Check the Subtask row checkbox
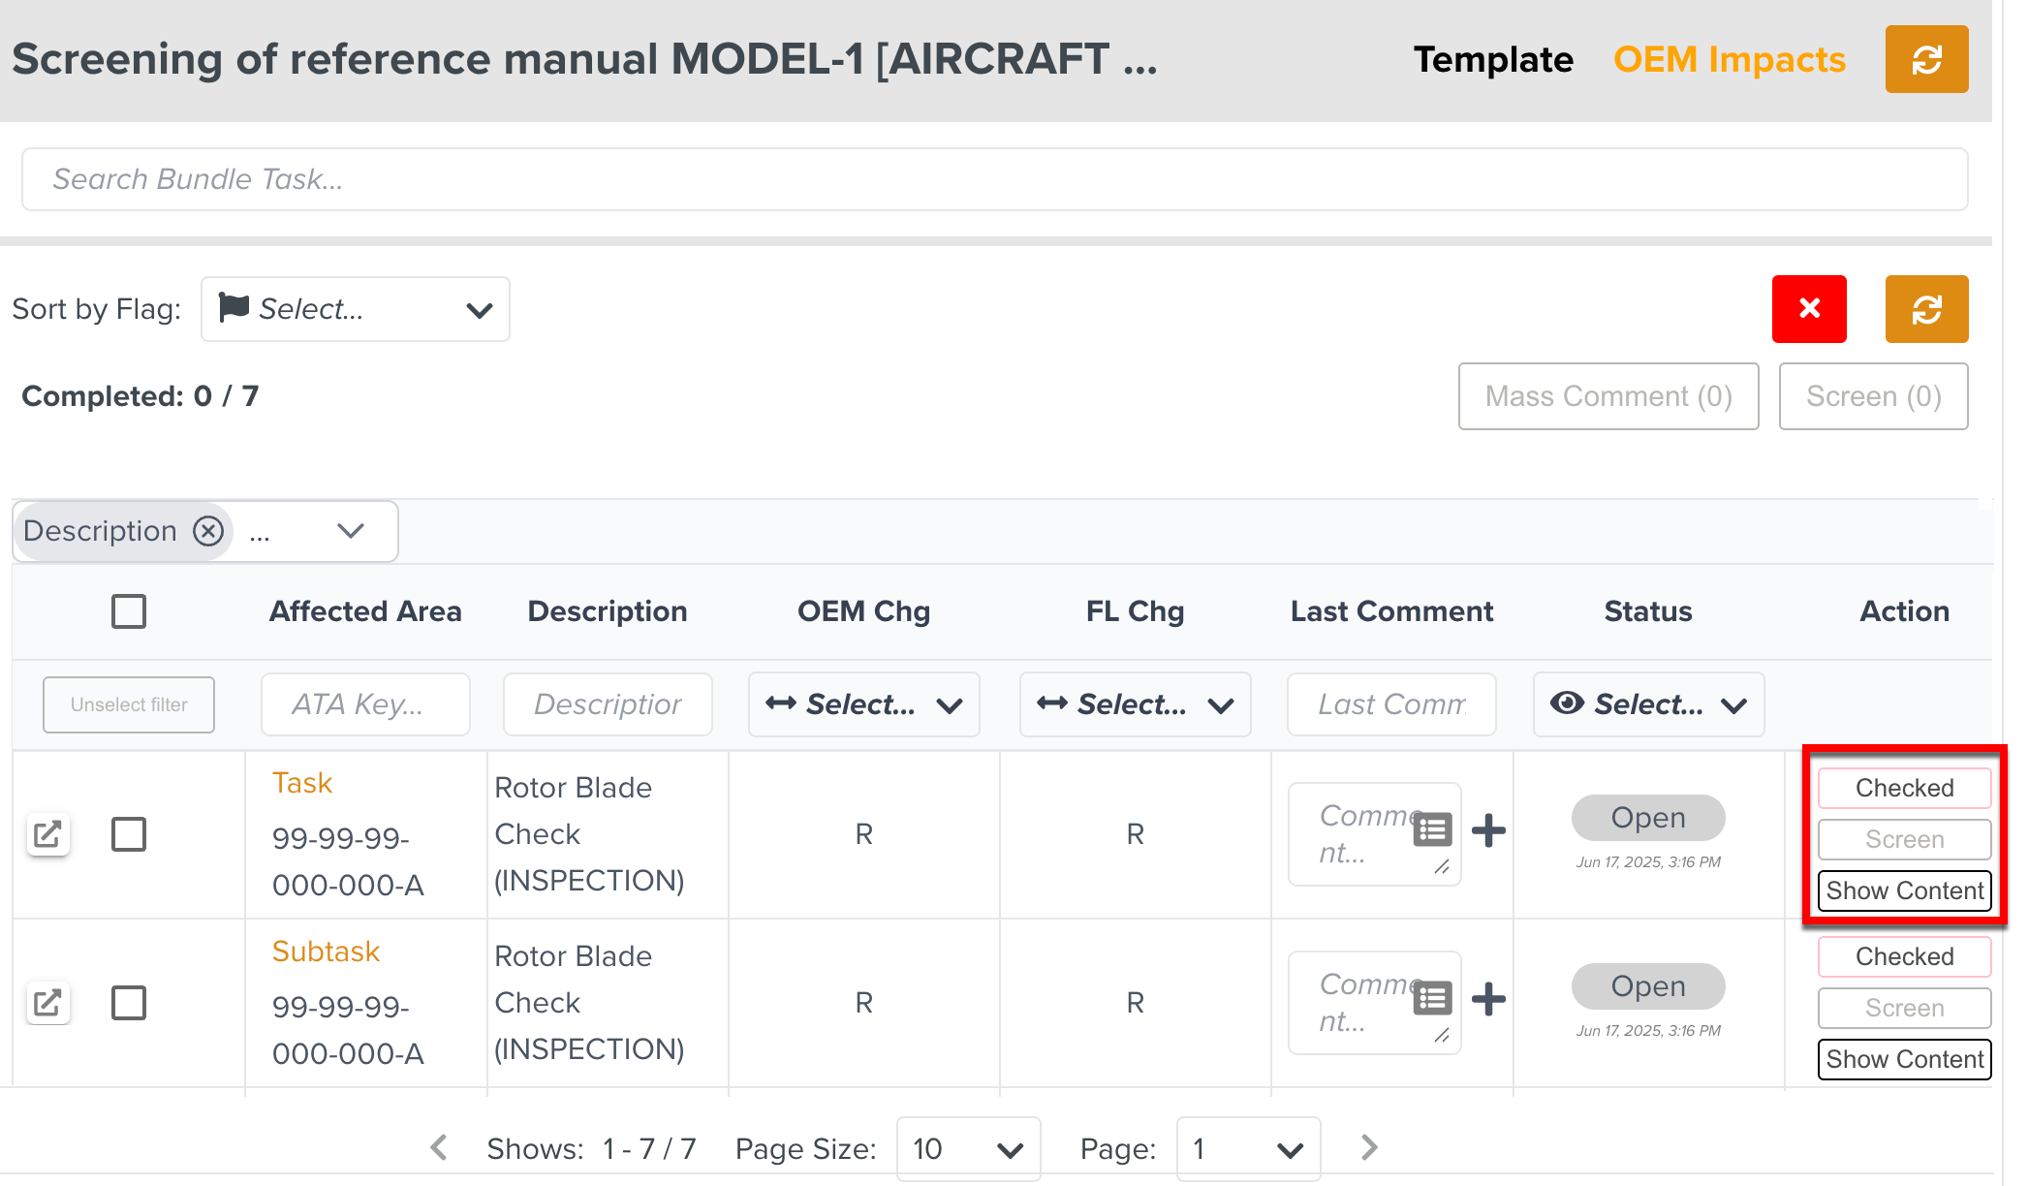The width and height of the screenshot is (2029, 1186). 129,1003
